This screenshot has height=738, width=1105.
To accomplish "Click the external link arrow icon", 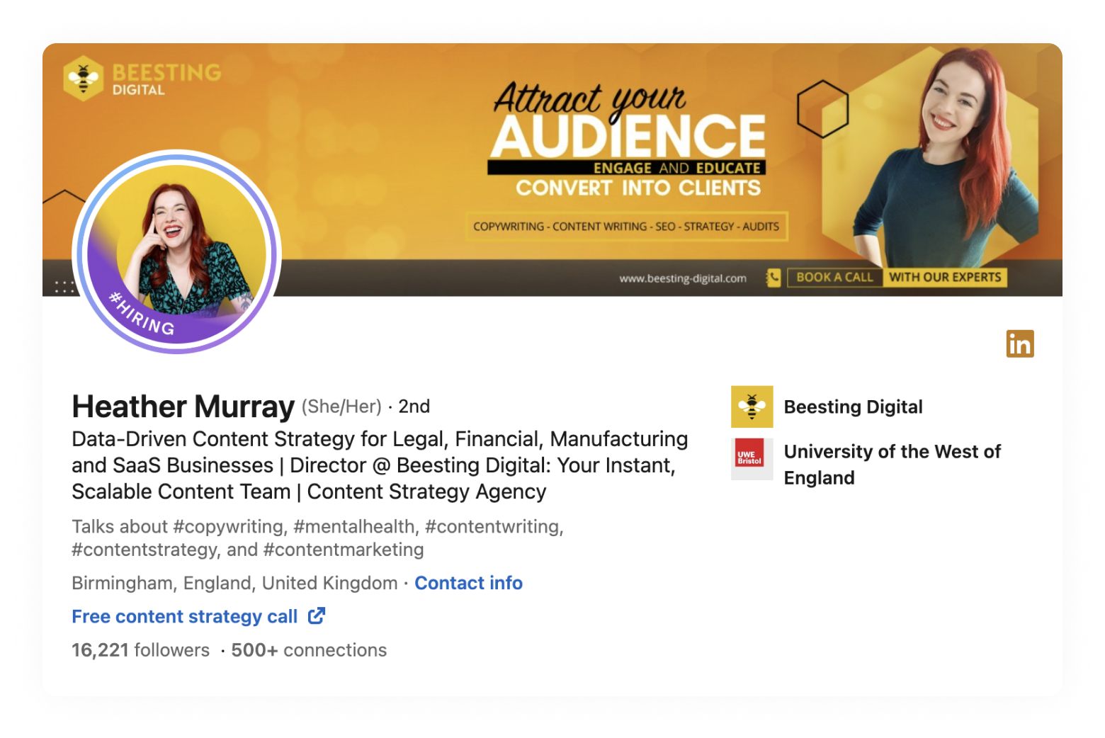I will 317,615.
